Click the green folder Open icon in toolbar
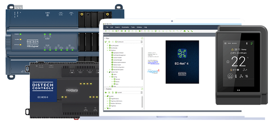 140,31
